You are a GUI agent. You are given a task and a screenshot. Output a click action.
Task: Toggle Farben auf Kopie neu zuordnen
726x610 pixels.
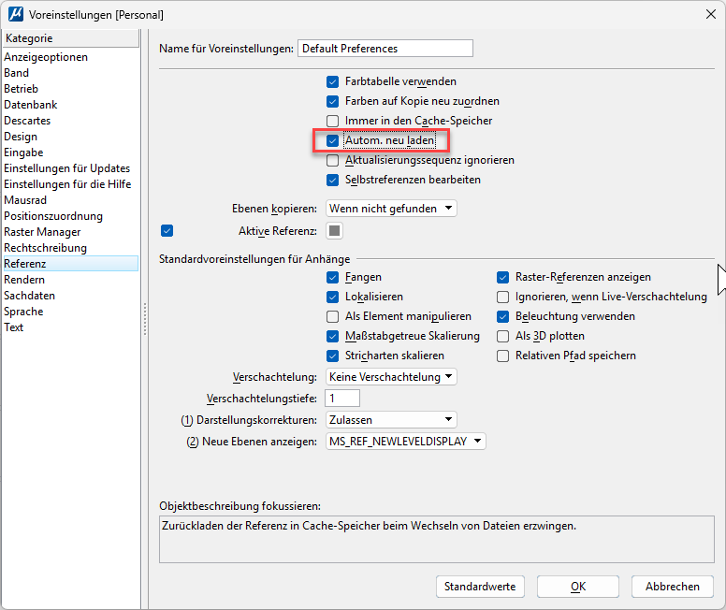pos(332,101)
